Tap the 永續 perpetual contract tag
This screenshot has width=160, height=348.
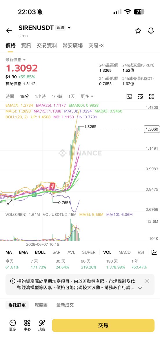click(60, 28)
